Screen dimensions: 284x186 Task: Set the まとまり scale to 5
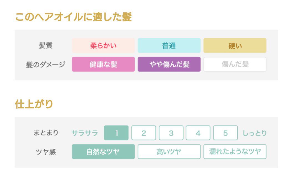point(225,133)
